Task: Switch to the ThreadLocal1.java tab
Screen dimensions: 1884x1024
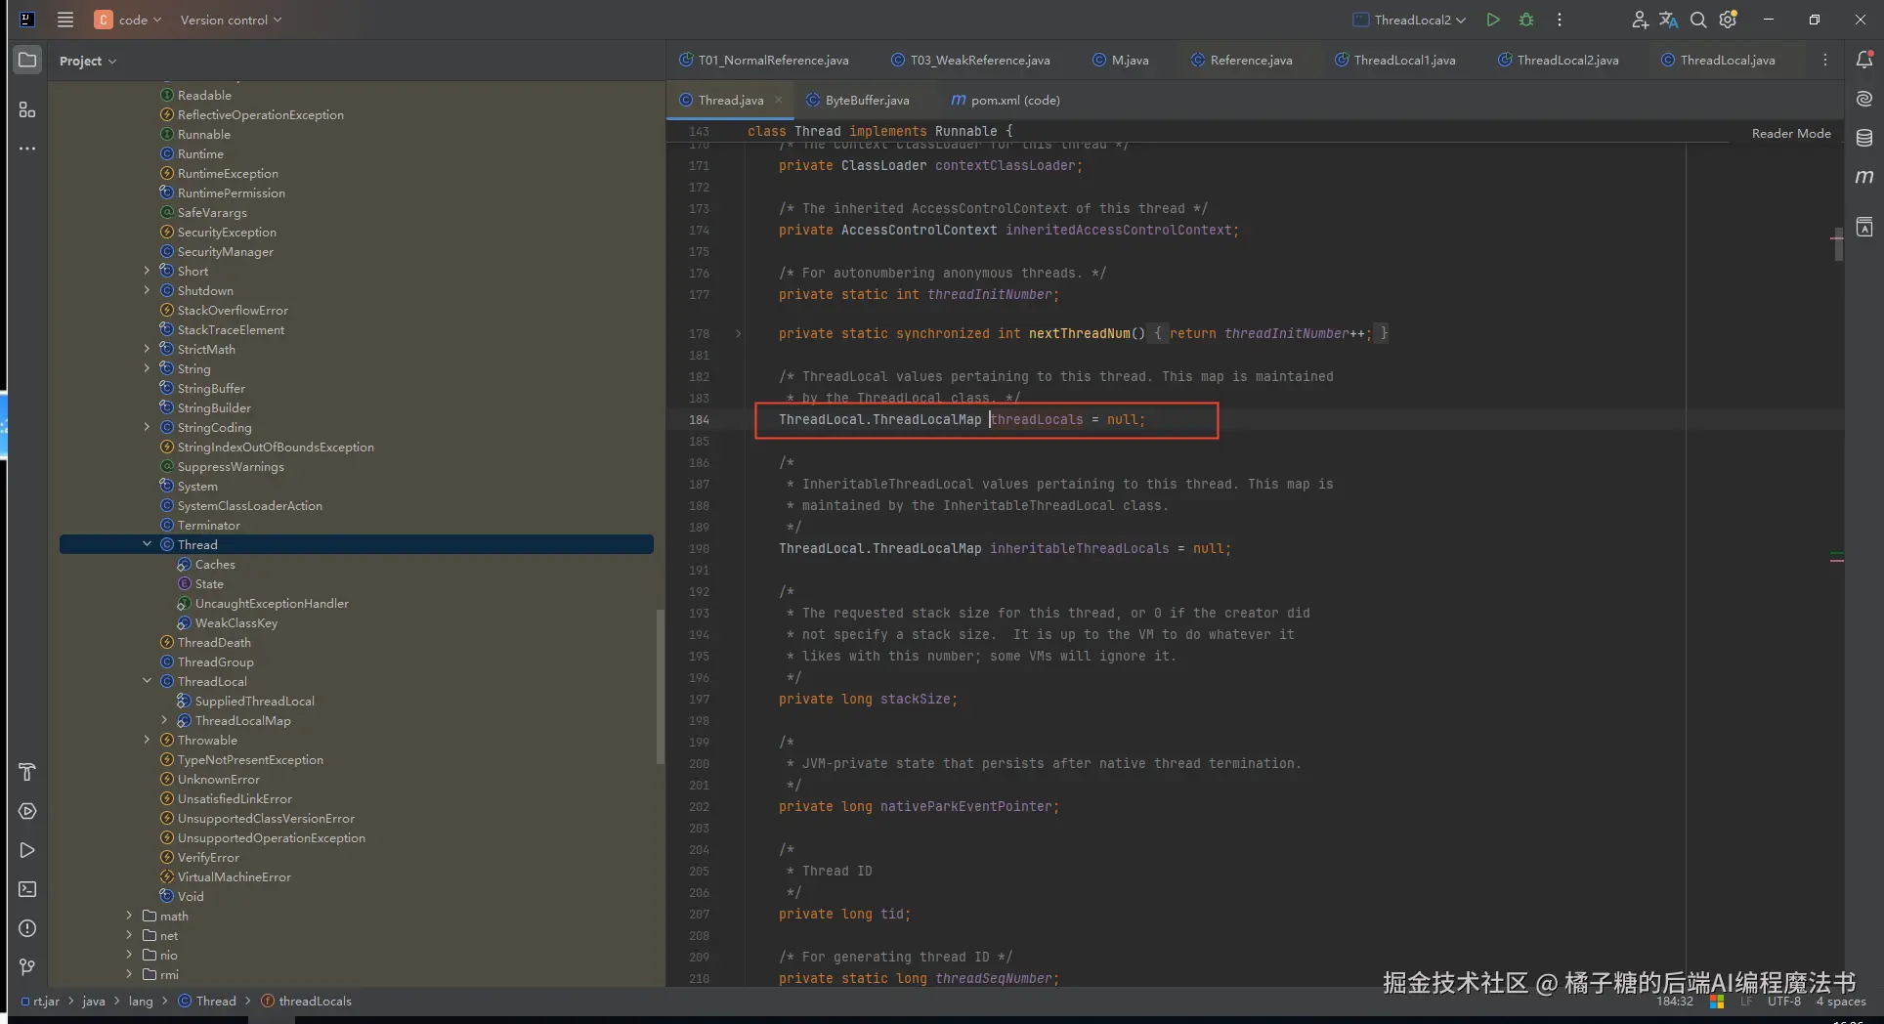Action: [x=1403, y=61]
